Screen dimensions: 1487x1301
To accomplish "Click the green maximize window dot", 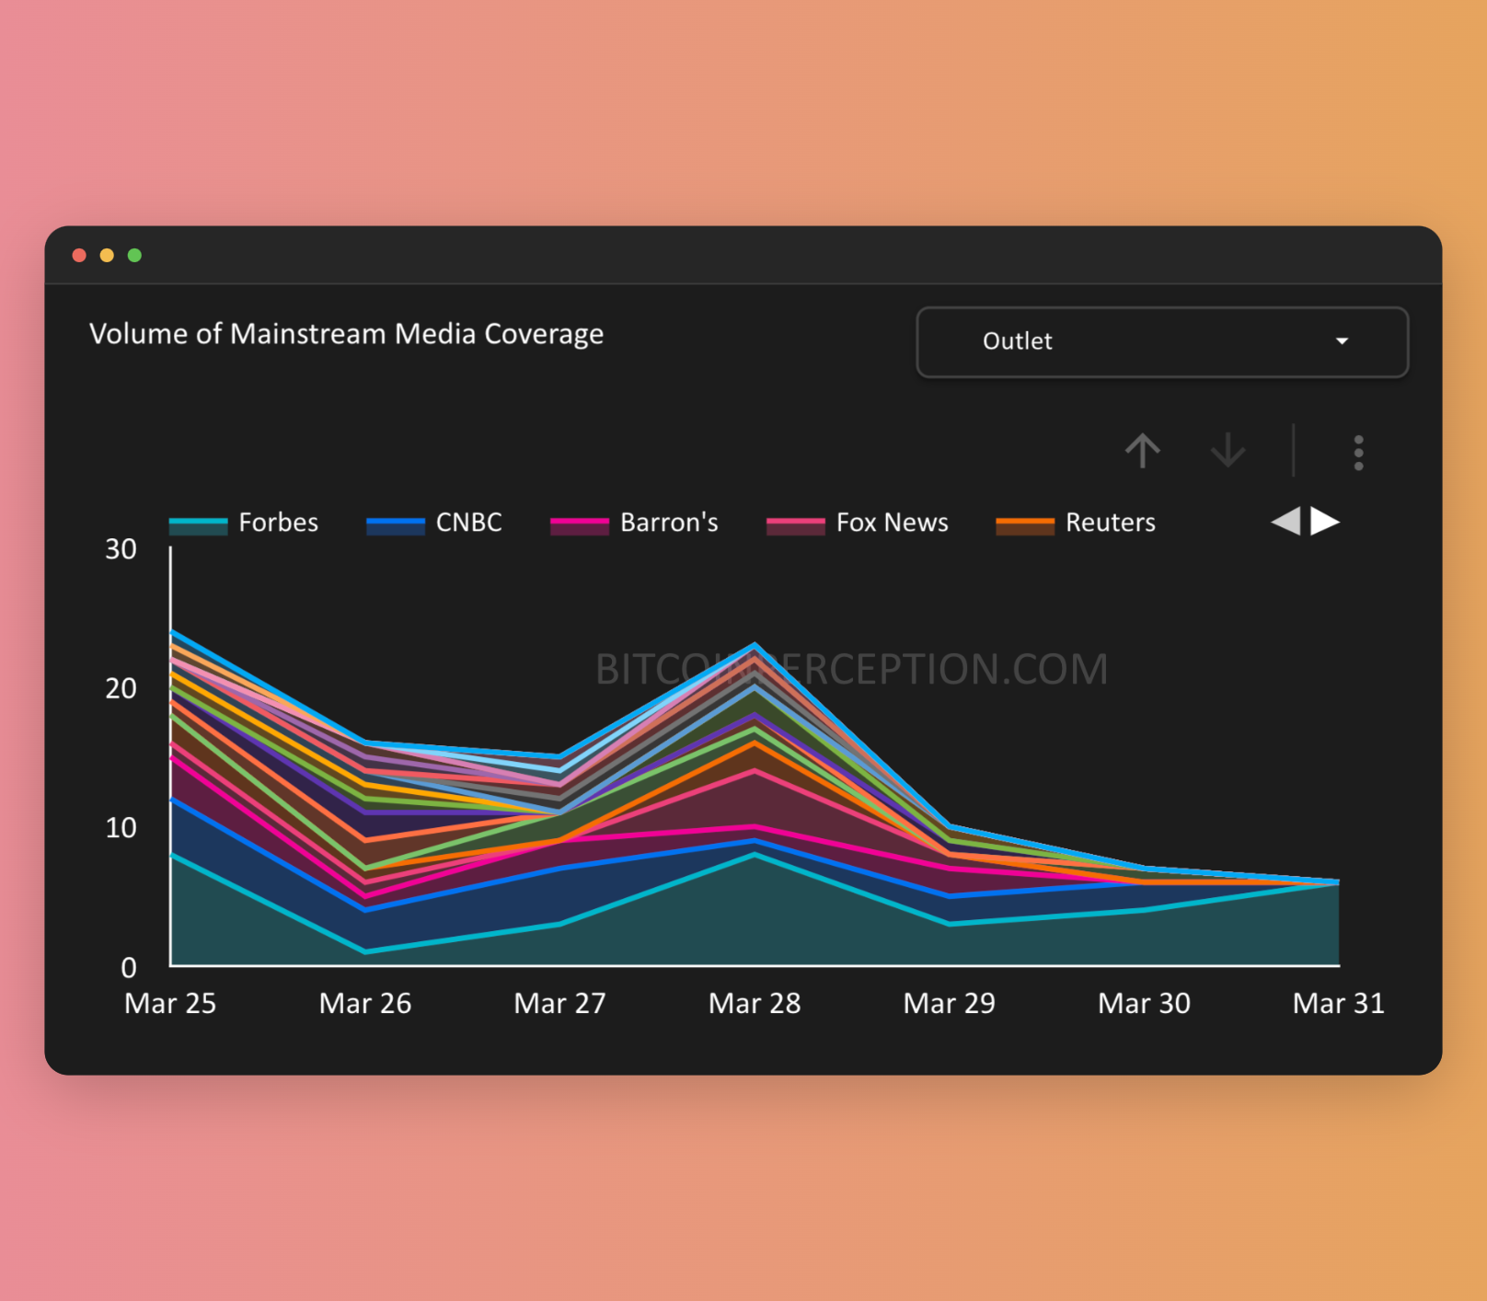I will point(134,256).
